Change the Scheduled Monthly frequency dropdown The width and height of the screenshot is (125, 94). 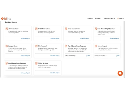pos(100,56)
